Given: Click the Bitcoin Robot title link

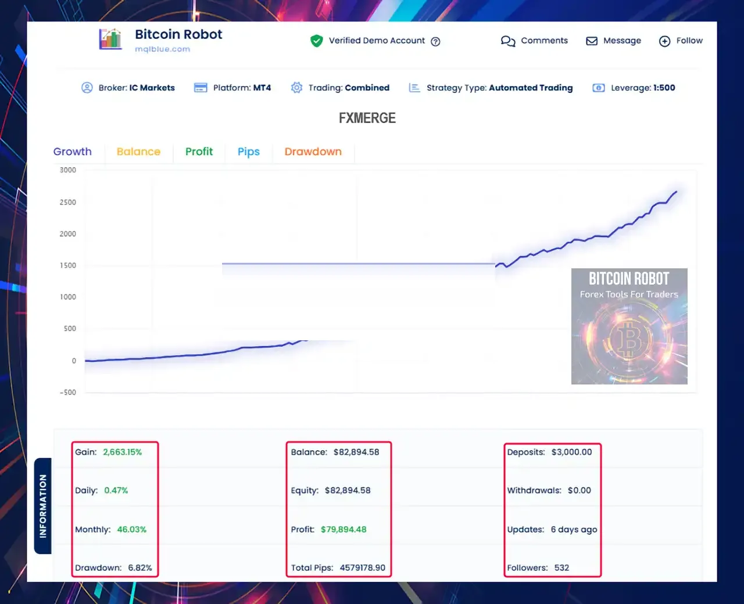Looking at the screenshot, I should click(178, 34).
